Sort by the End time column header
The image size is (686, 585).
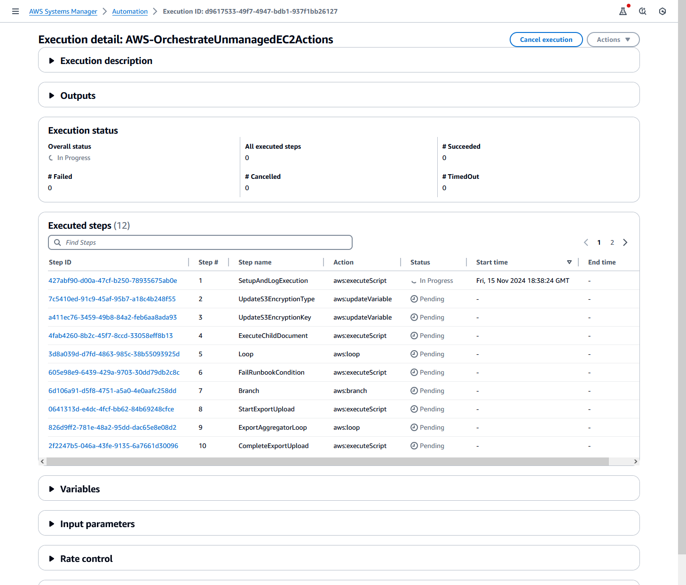click(602, 262)
